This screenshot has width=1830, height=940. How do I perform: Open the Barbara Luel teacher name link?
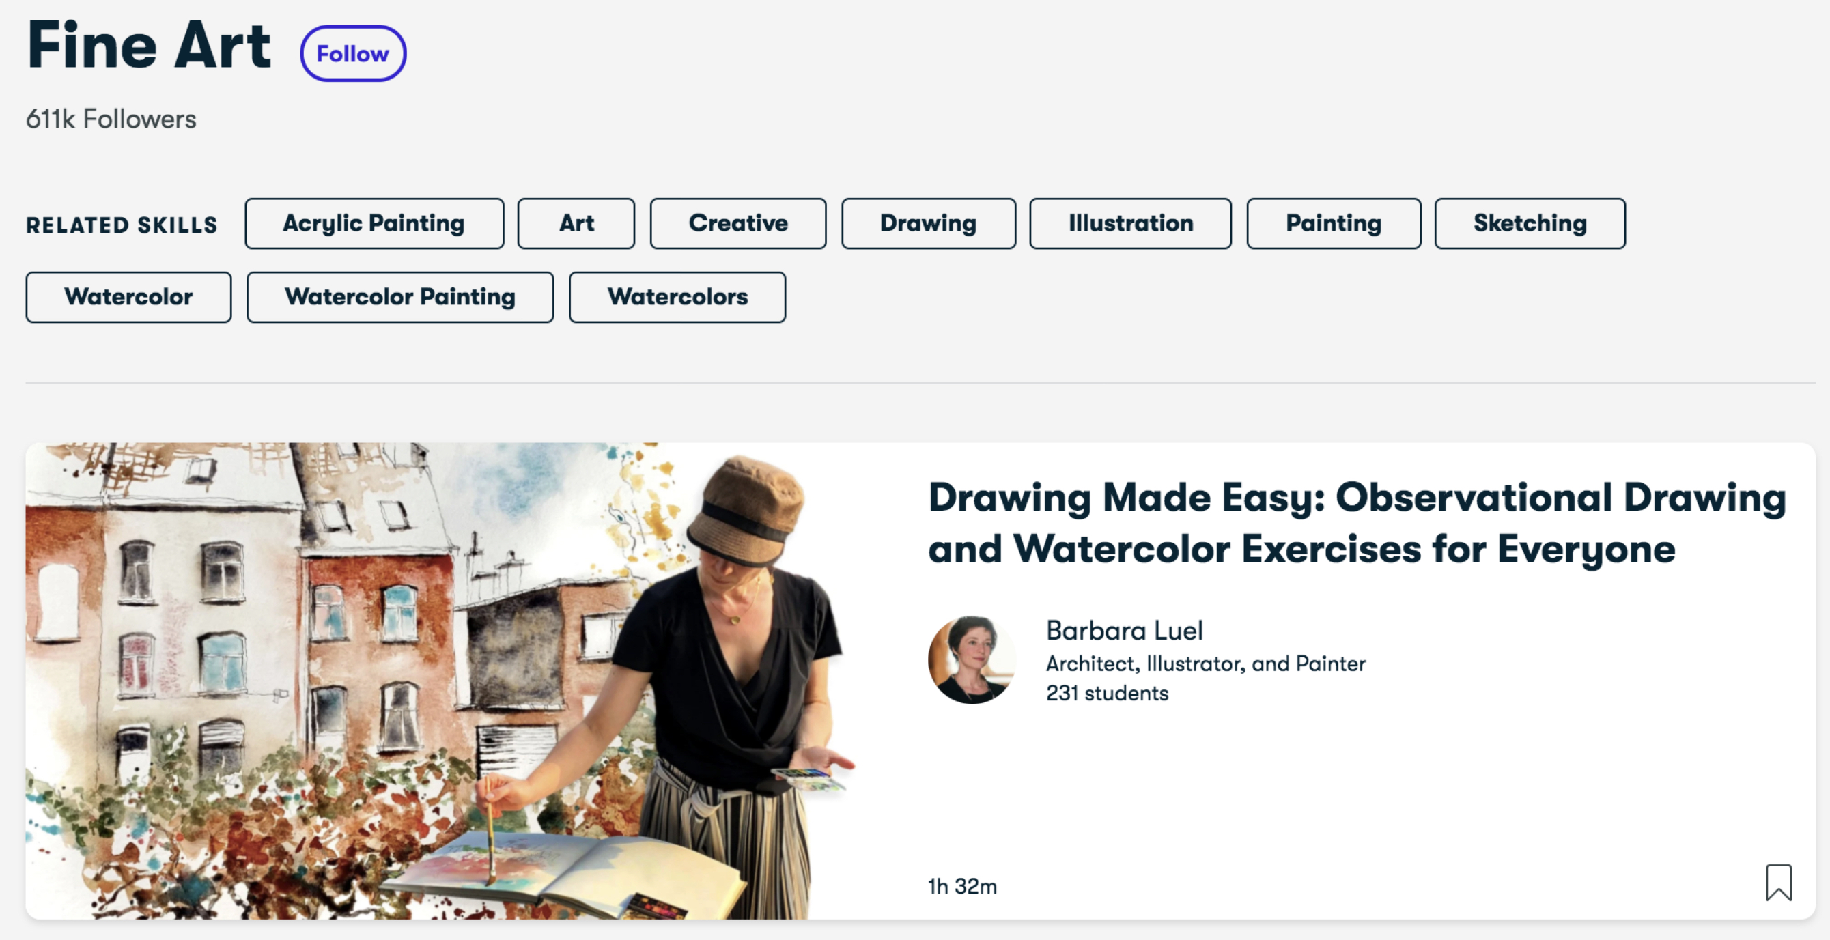click(1125, 631)
